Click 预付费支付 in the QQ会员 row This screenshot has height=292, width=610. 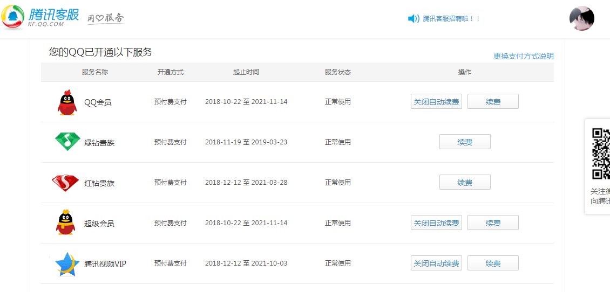[171, 102]
